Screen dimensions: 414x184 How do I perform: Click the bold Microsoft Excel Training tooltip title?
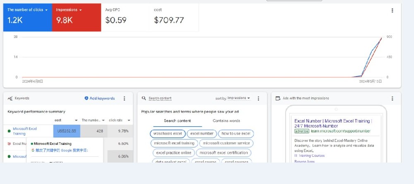click(53, 144)
